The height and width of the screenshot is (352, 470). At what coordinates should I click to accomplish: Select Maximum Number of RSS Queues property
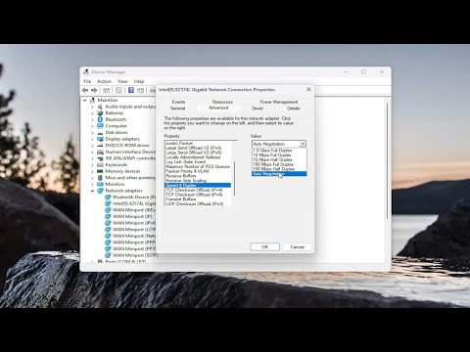(198, 166)
